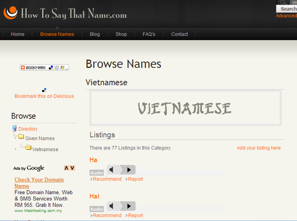Click the Vietnamese banner image

186,108
